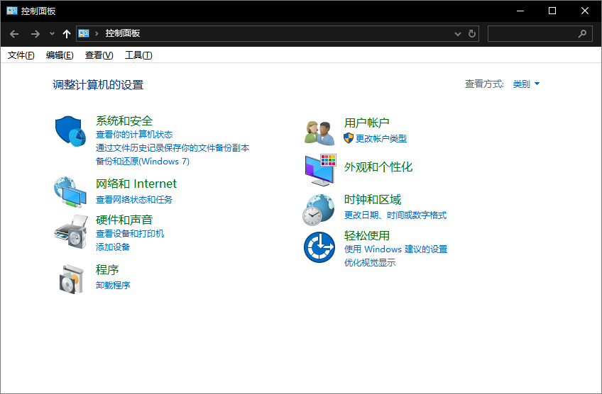Click the forward arrow navigation button
Screen dimensions: 602x394
tap(35, 34)
